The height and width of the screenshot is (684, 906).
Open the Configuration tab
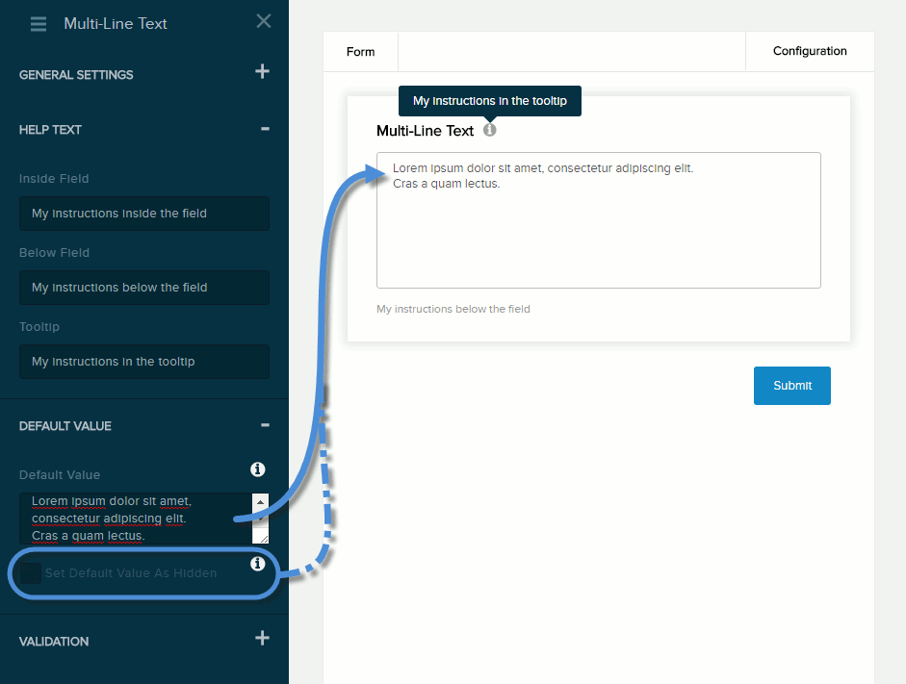click(x=810, y=51)
